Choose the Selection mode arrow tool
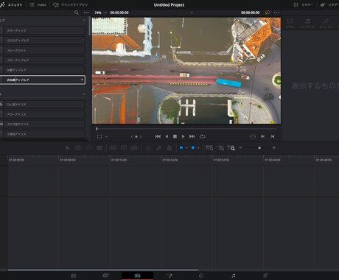This screenshot has width=339, height=280. pos(68,148)
